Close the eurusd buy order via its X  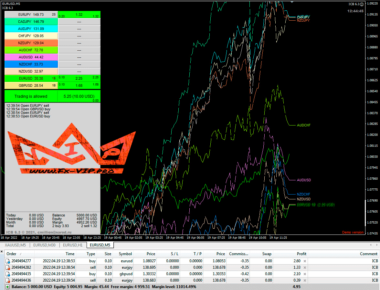click(304, 261)
